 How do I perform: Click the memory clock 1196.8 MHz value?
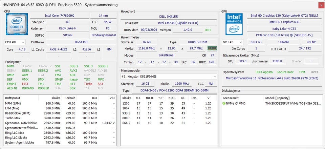pos(147,48)
